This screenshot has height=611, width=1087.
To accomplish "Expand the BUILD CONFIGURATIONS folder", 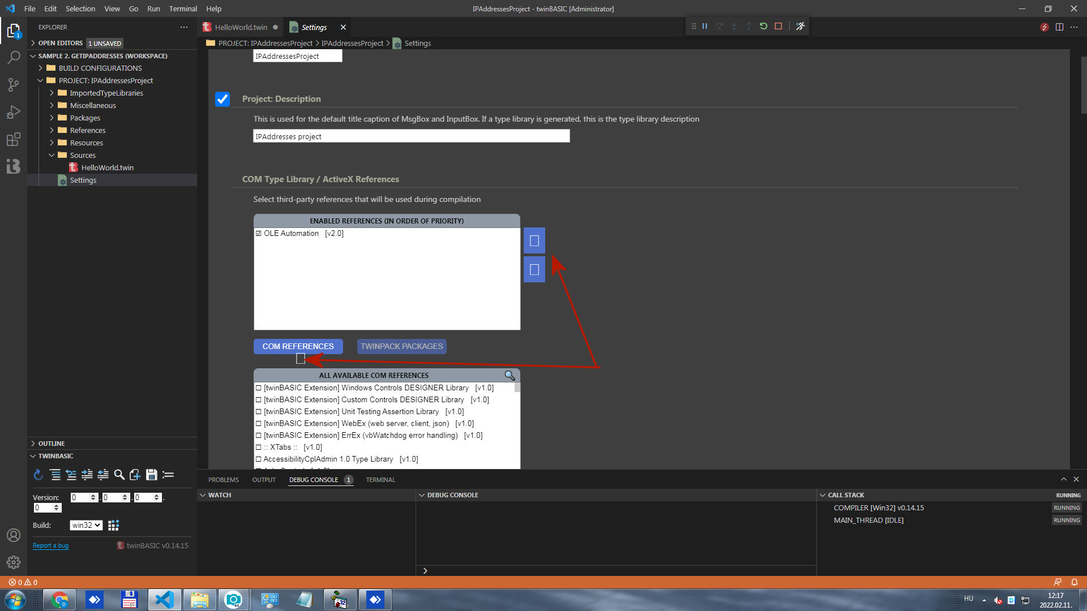I will pyautogui.click(x=40, y=68).
